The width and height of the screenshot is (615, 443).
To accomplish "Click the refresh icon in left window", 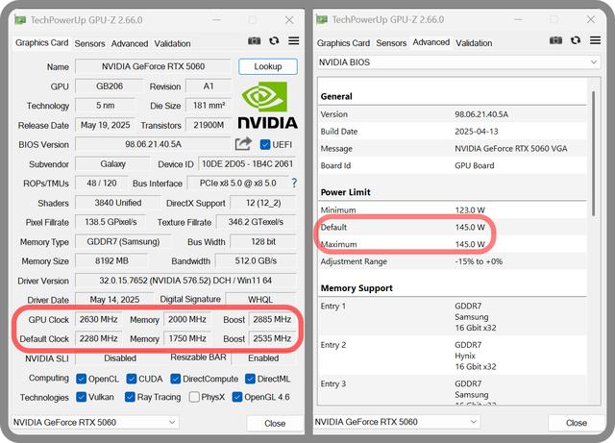I will [274, 40].
